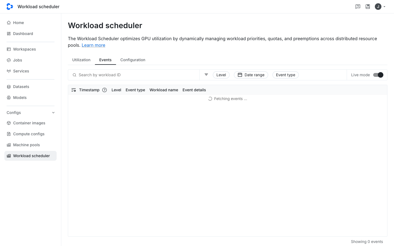Turn off the Live mode switch
Screen dimensions: 394x246
coord(378,75)
